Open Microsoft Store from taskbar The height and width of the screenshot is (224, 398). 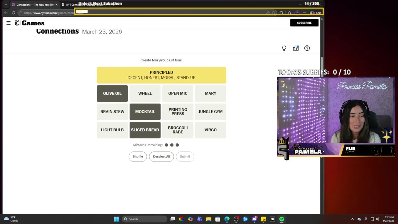(218, 219)
